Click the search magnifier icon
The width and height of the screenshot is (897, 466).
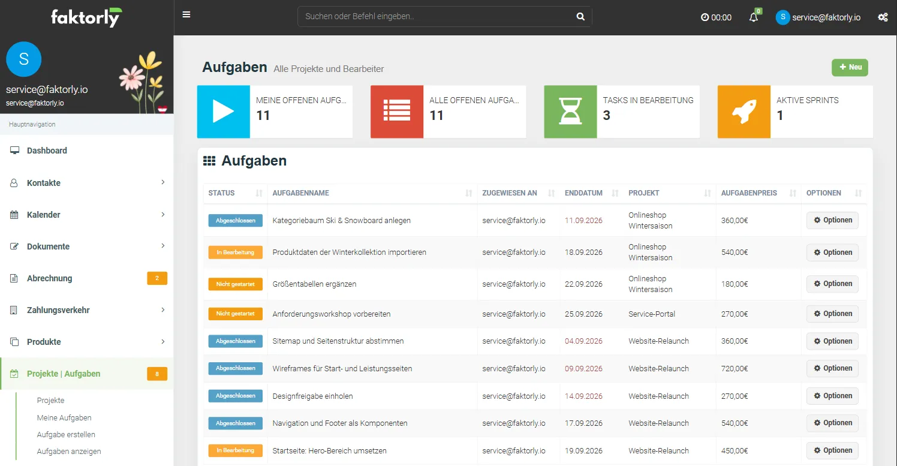tap(580, 17)
